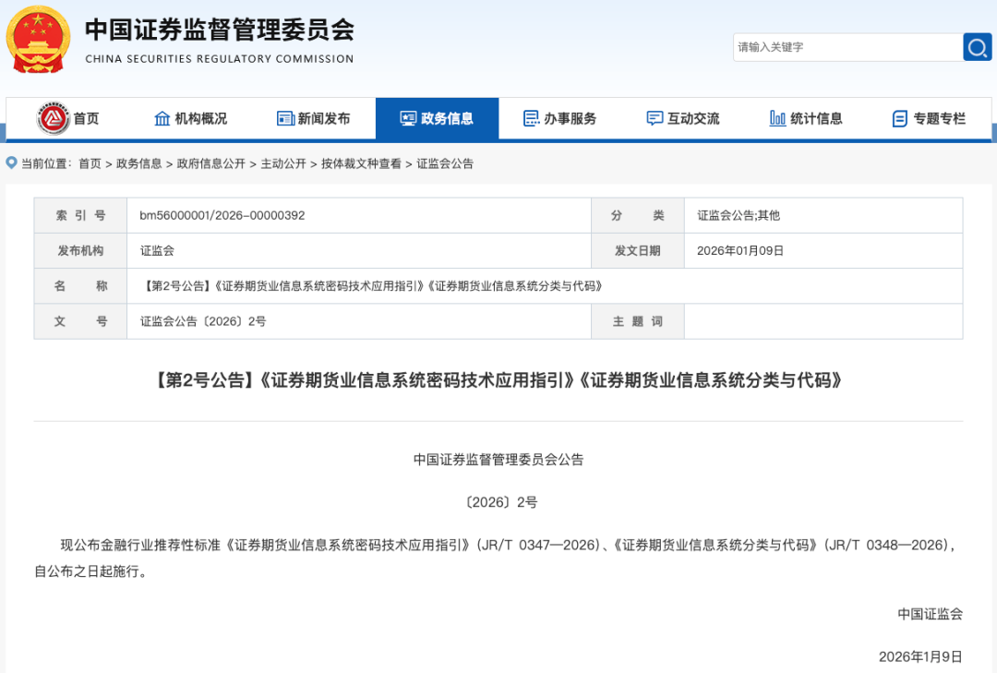997x673 pixels.
Task: Click 证监会公告 breadcrumb link
Action: point(445,163)
